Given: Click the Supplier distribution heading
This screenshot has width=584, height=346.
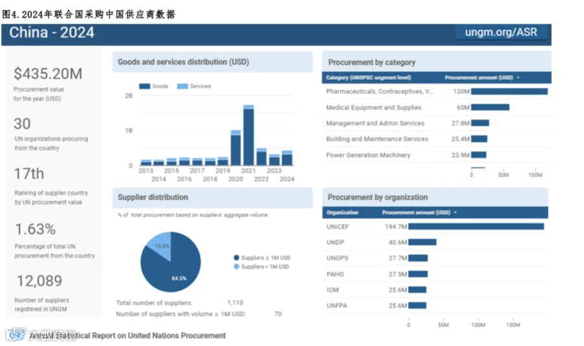Looking at the screenshot, I should click(153, 197).
